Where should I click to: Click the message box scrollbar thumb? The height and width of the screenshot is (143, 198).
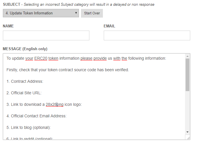(x=187, y=74)
